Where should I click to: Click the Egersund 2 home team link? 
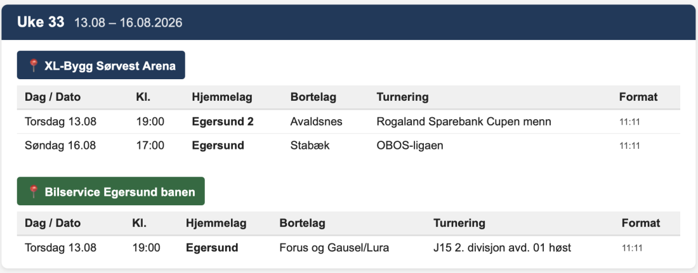click(223, 122)
